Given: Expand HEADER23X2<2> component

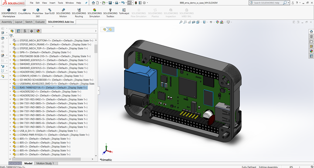Looking at the screenshot, I should [10, 96].
